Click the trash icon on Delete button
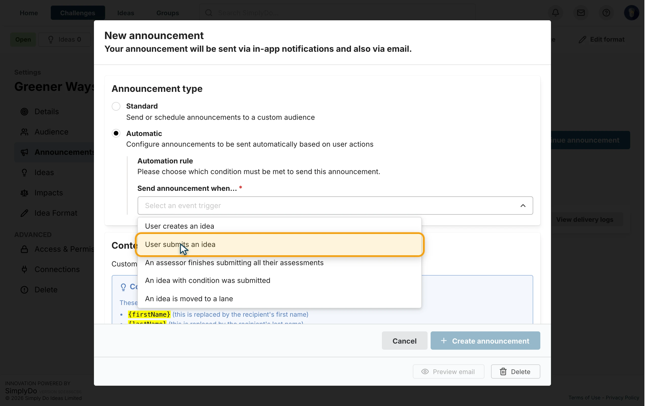650x406 pixels. 503,372
